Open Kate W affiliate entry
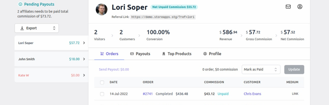This screenshot has width=329, height=105. [51, 75]
